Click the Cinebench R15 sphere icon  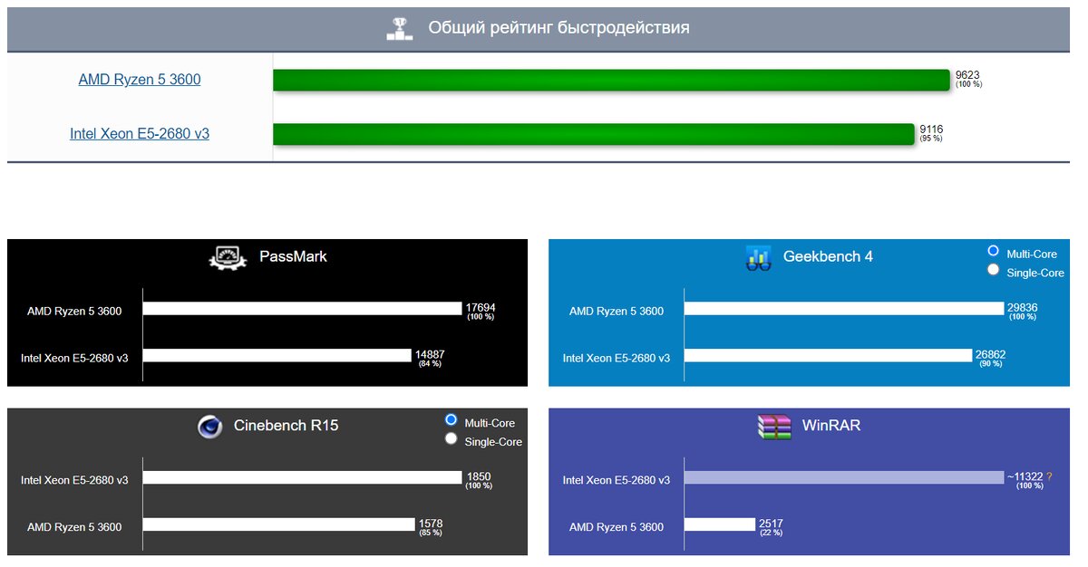coord(210,426)
